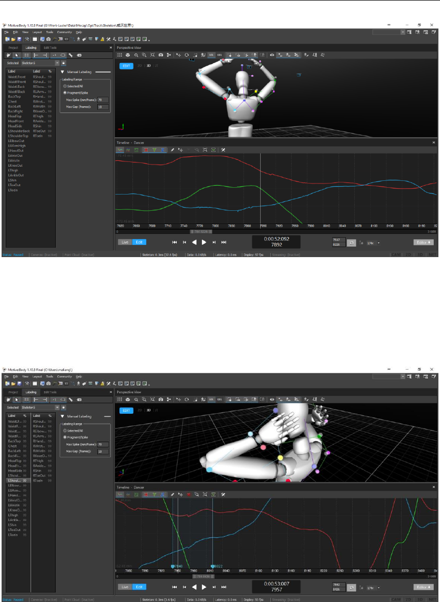Select Selected/All radio in bottom window
440x602 pixels.
pyautogui.click(x=65, y=431)
